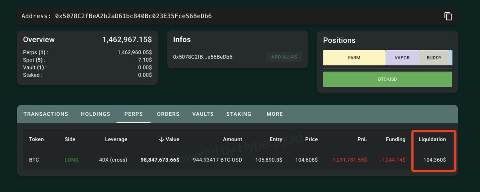This screenshot has width=480, height=192.
Task: Sort by Value column arrow
Action: click(x=162, y=139)
